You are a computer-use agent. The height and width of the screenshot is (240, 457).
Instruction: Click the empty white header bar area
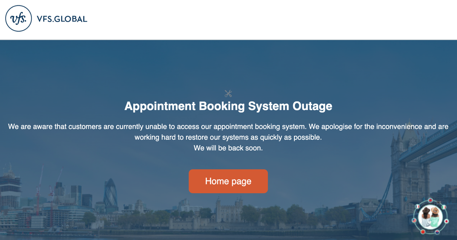coord(267,19)
